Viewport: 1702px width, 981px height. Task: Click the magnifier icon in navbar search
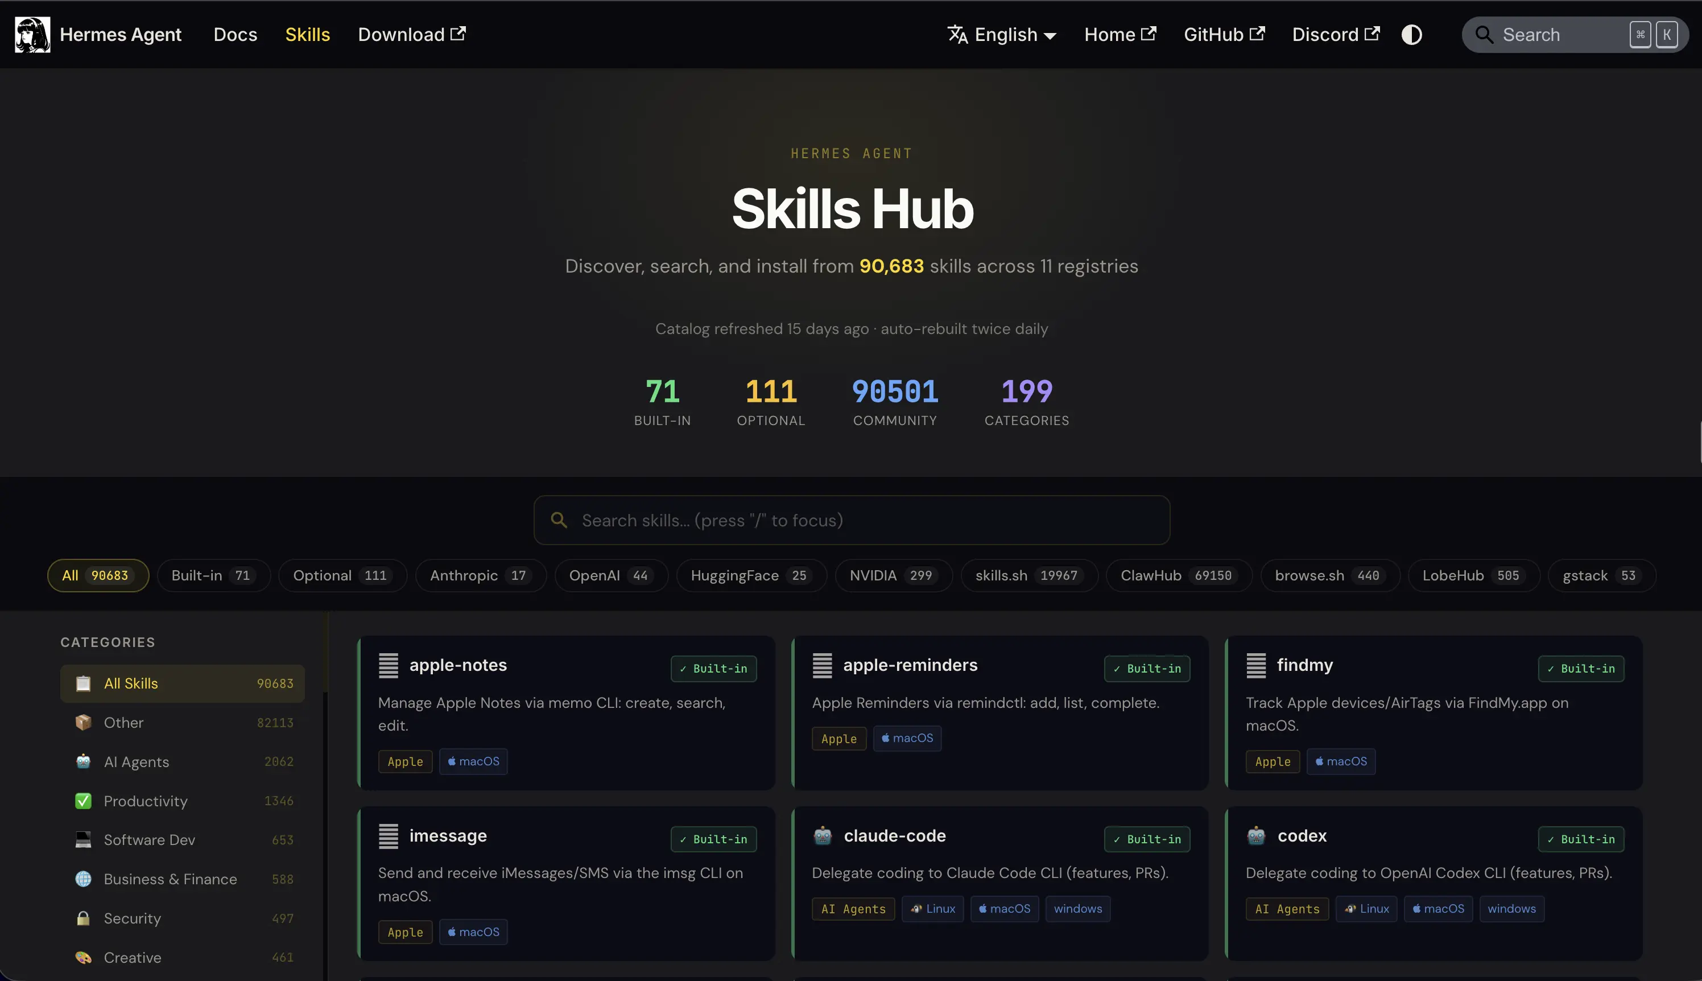click(x=1484, y=34)
